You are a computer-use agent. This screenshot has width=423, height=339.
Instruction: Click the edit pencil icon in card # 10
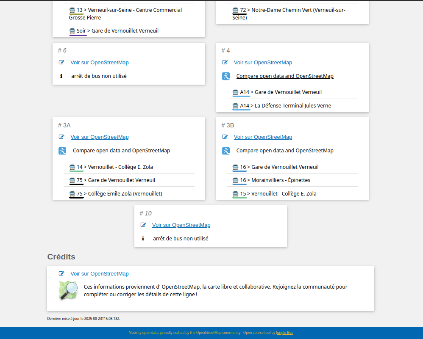pyautogui.click(x=143, y=225)
